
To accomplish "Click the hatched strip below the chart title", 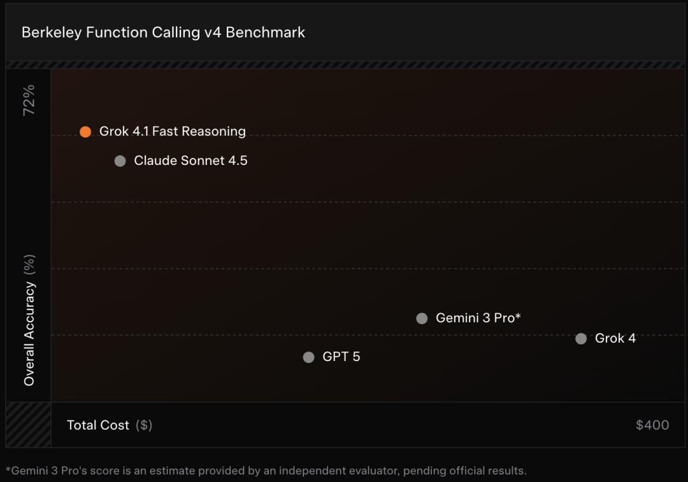I will pos(344,64).
